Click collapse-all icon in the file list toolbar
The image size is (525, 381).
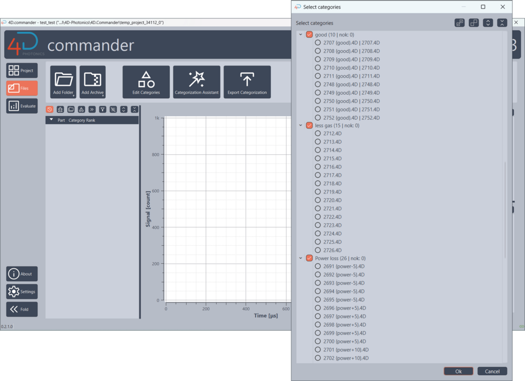(x=135, y=110)
